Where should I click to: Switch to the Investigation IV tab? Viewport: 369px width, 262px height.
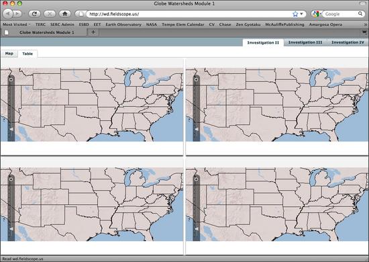pyautogui.click(x=348, y=42)
